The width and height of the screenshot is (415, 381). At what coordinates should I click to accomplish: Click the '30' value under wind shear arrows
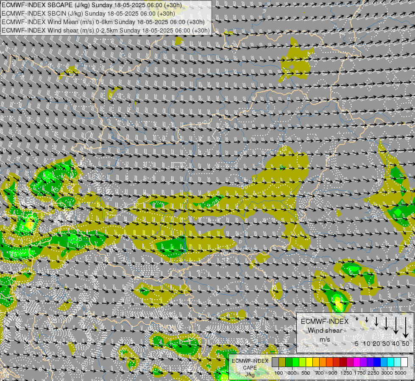[386, 343]
